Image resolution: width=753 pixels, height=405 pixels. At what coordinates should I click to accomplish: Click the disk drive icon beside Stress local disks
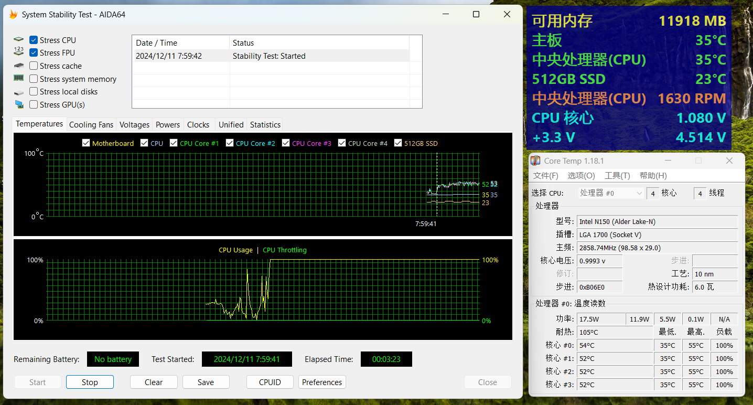point(19,92)
